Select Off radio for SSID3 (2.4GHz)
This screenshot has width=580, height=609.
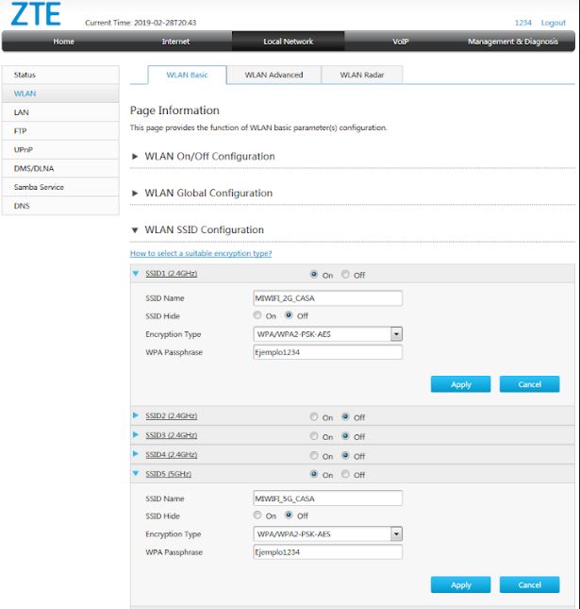(x=345, y=436)
